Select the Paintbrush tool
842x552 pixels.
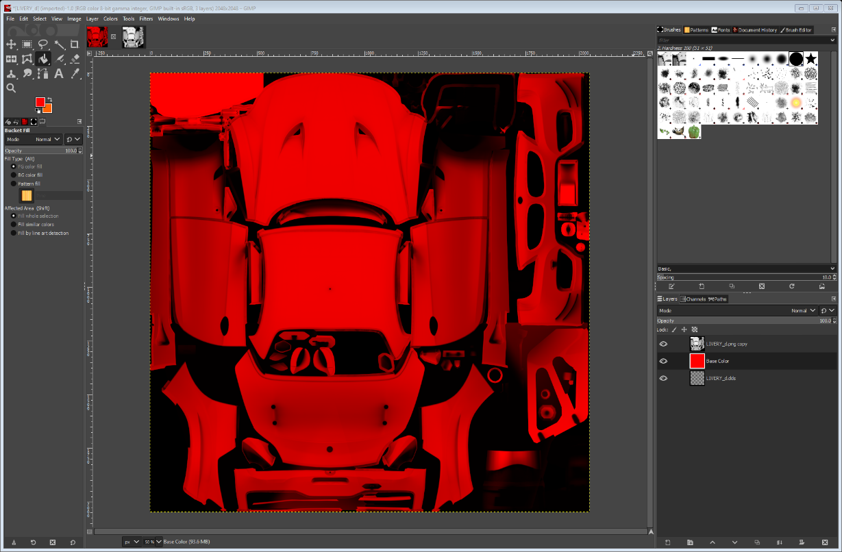(x=59, y=59)
